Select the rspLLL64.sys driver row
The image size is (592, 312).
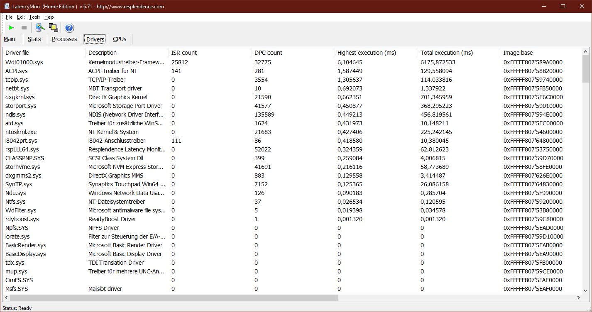coord(292,149)
